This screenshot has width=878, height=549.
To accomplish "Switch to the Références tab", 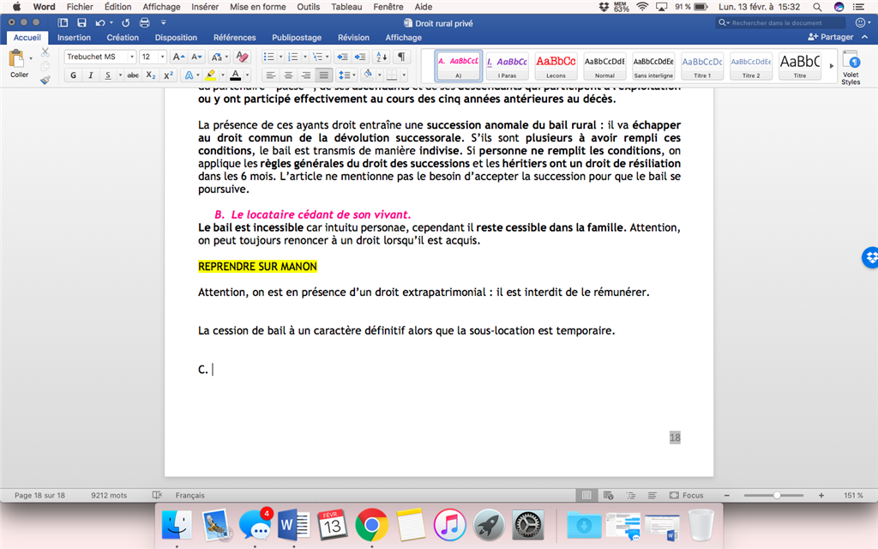I will (x=235, y=38).
